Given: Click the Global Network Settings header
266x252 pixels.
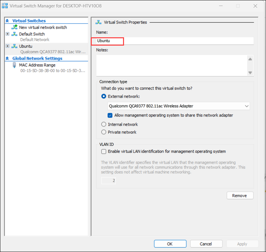Looking at the screenshot, I should tap(37, 58).
